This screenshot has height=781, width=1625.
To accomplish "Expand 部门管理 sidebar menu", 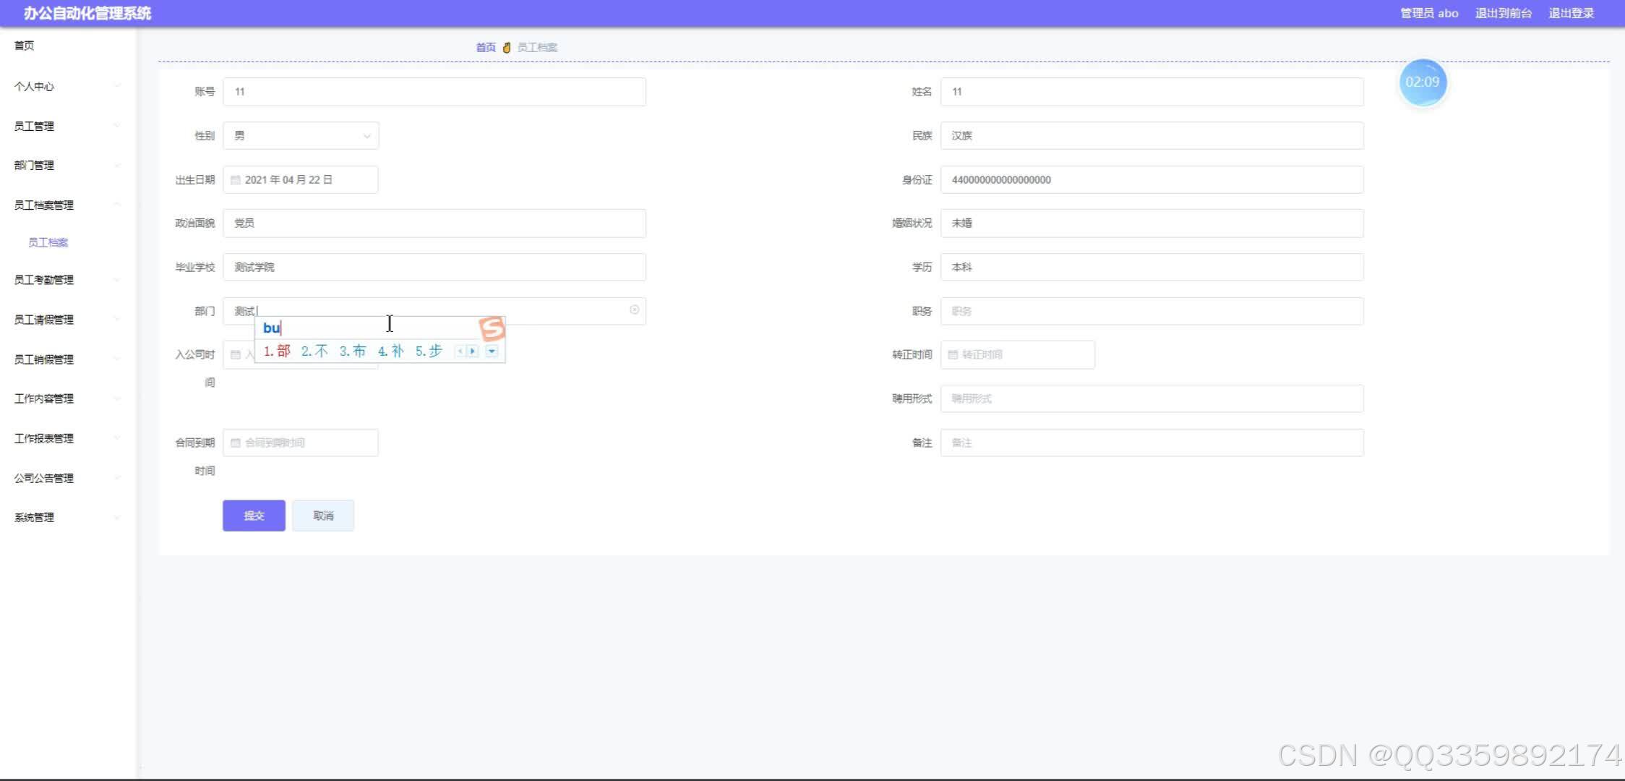I will click(67, 166).
